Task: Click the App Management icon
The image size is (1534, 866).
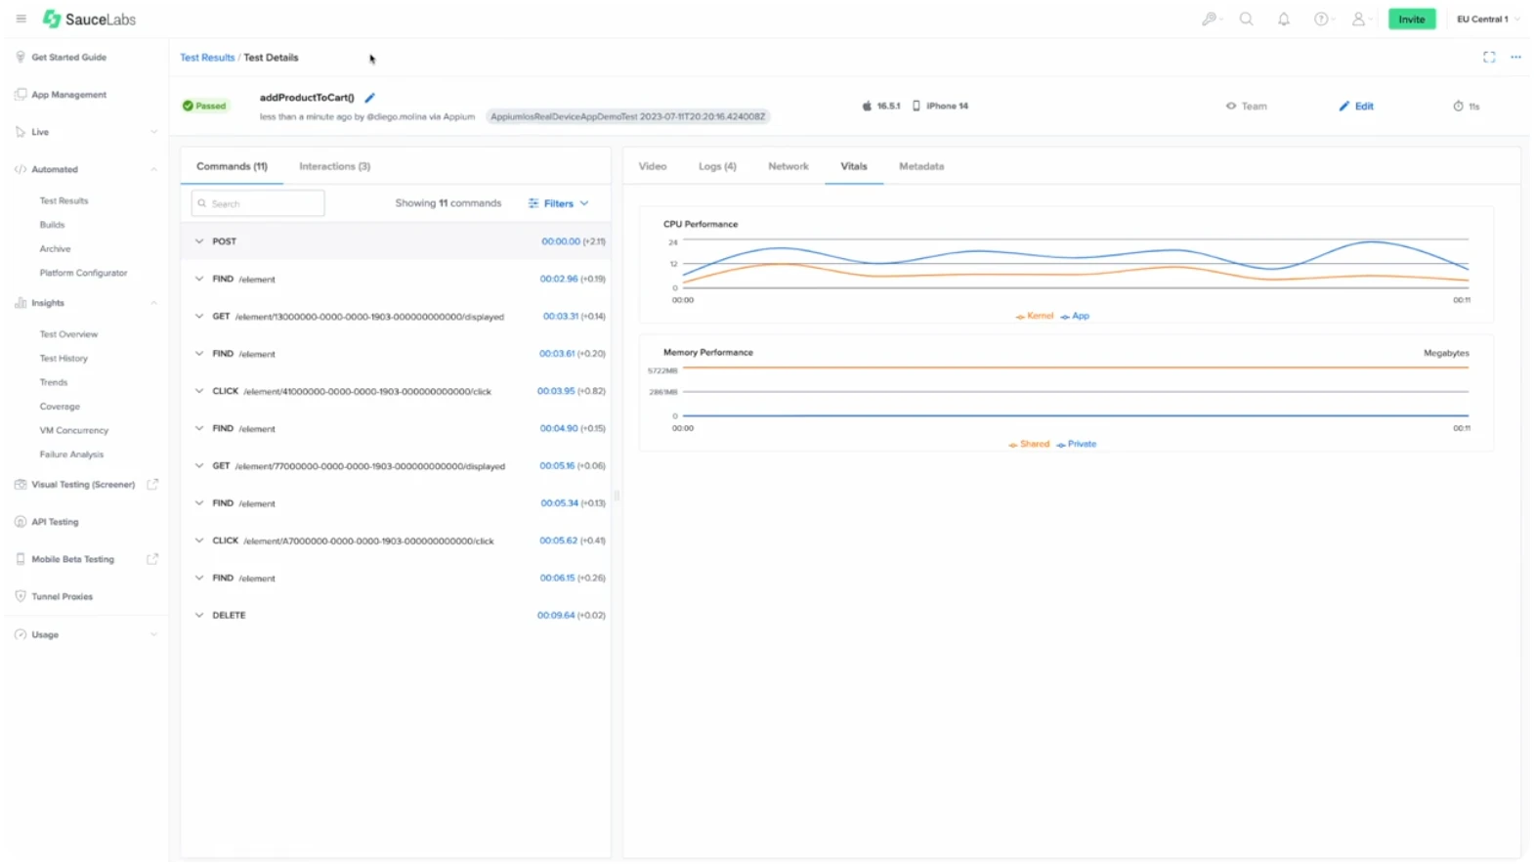Action: (21, 94)
